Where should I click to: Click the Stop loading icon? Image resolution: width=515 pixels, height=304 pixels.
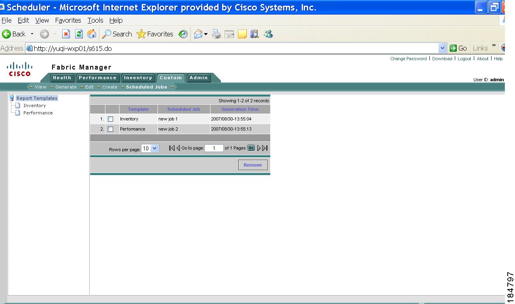point(66,34)
